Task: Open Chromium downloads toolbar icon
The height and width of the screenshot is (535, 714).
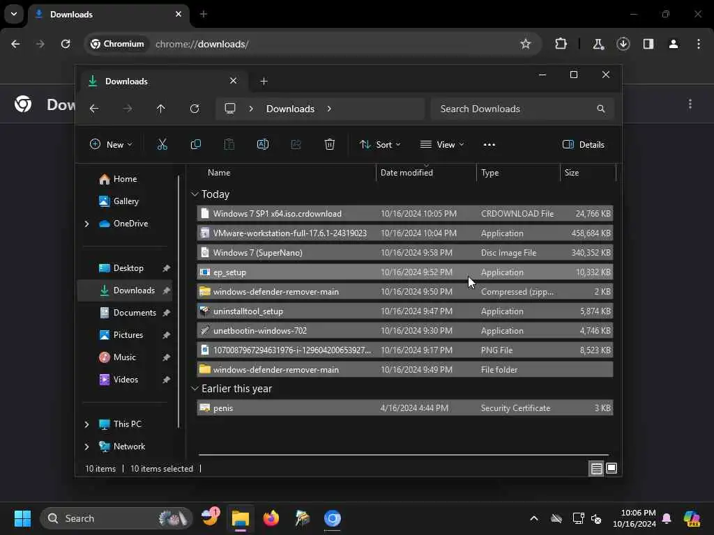Action: 623,44
